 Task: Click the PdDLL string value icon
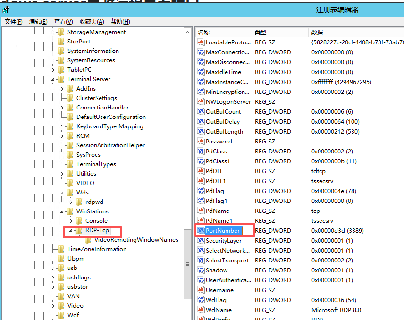[201, 171]
